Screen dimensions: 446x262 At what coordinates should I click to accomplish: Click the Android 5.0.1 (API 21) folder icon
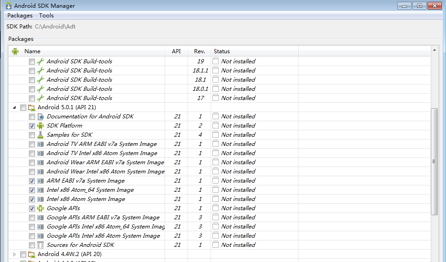(x=32, y=107)
